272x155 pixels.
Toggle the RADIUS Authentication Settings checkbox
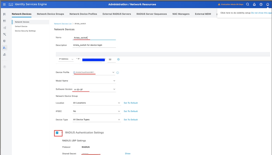tap(57, 133)
